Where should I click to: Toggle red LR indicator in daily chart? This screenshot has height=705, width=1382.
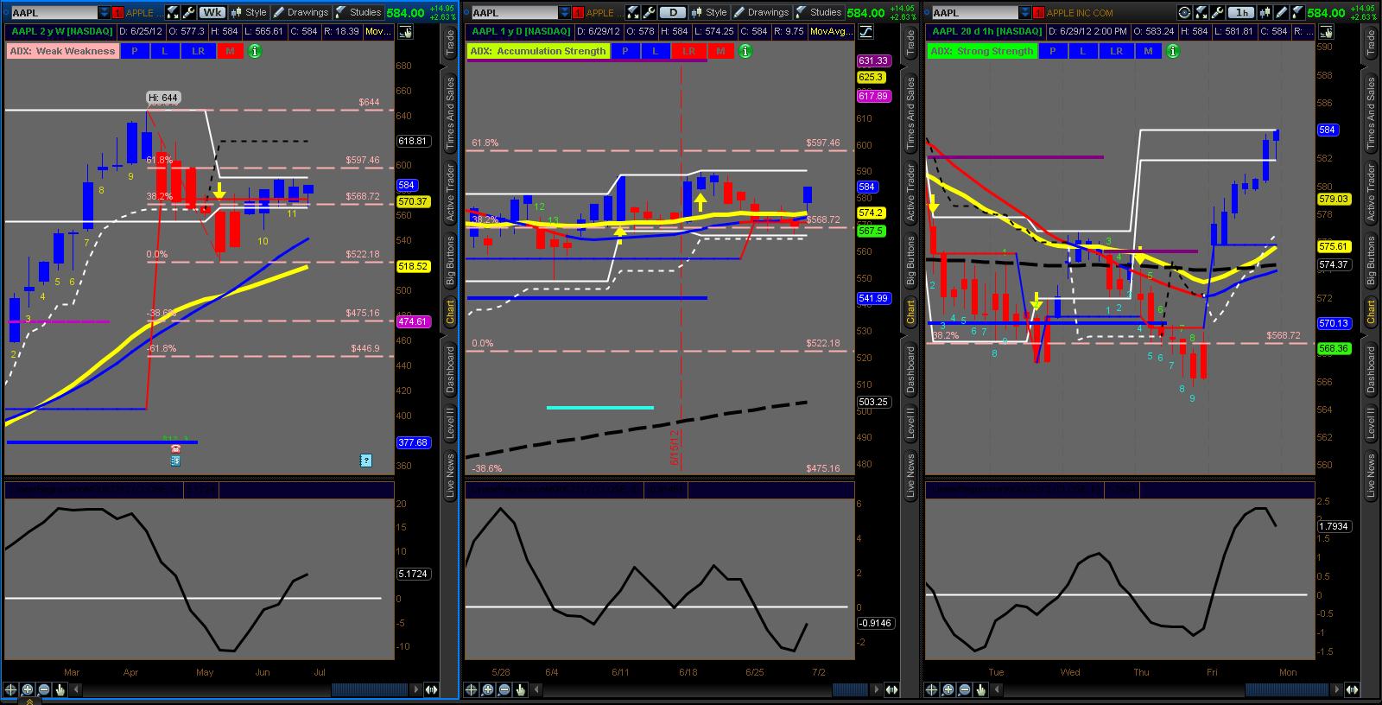(x=688, y=51)
